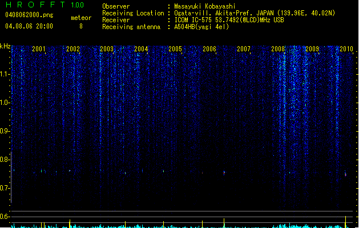Click the yellow detection spike below 2010
Viewport: 359px width, 228px height.
(x=345, y=222)
